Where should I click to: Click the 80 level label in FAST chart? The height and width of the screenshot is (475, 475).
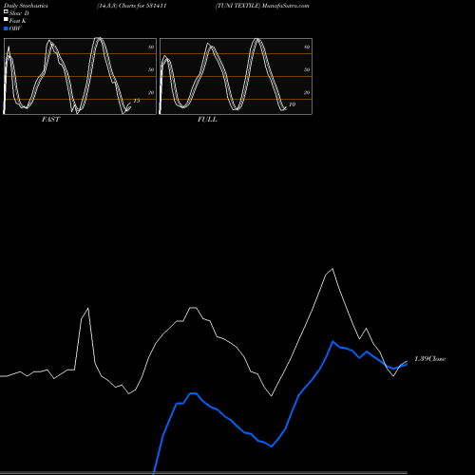[151, 47]
